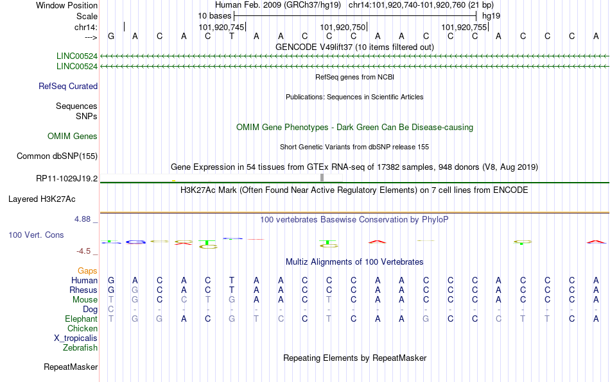
Task: Click the Layered H3K27Ac track label
Action: coord(42,199)
